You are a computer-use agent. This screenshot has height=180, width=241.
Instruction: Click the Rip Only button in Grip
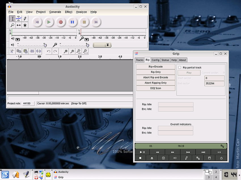156,72
